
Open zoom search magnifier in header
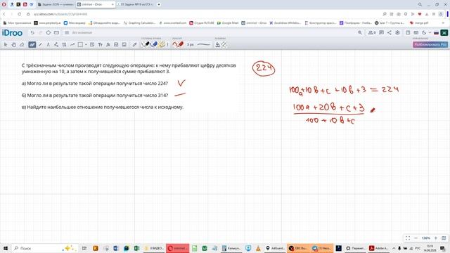(x=360, y=33)
